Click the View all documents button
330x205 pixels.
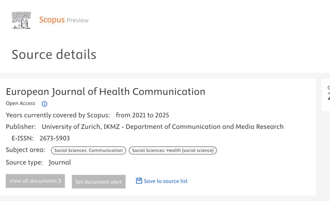point(35,181)
